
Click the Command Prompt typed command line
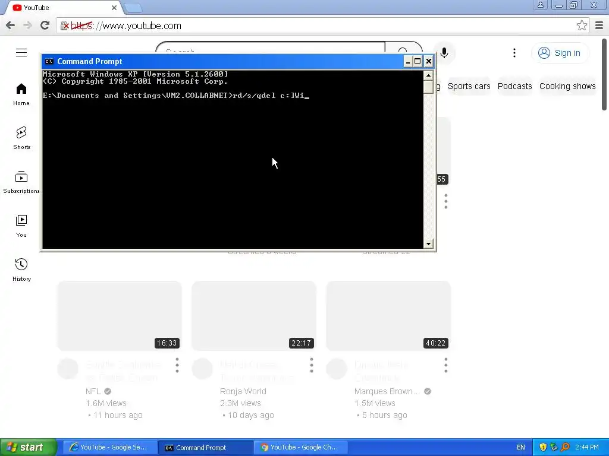(x=175, y=96)
